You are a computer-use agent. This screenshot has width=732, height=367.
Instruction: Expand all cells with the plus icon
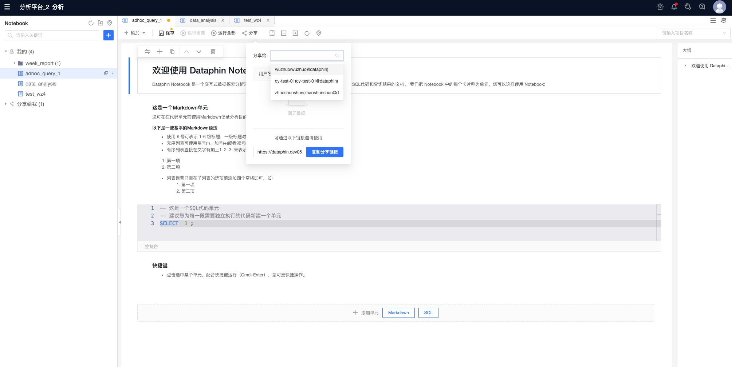click(295, 33)
